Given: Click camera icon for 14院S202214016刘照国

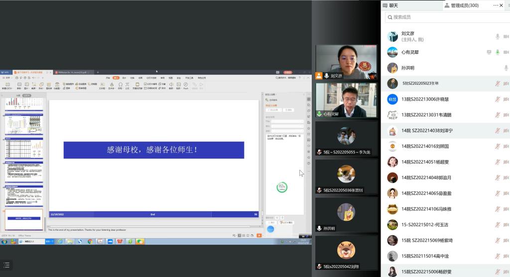Looking at the screenshot, I should point(506,146).
